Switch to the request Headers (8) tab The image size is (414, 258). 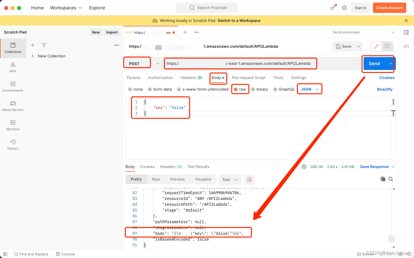pyautogui.click(x=191, y=78)
